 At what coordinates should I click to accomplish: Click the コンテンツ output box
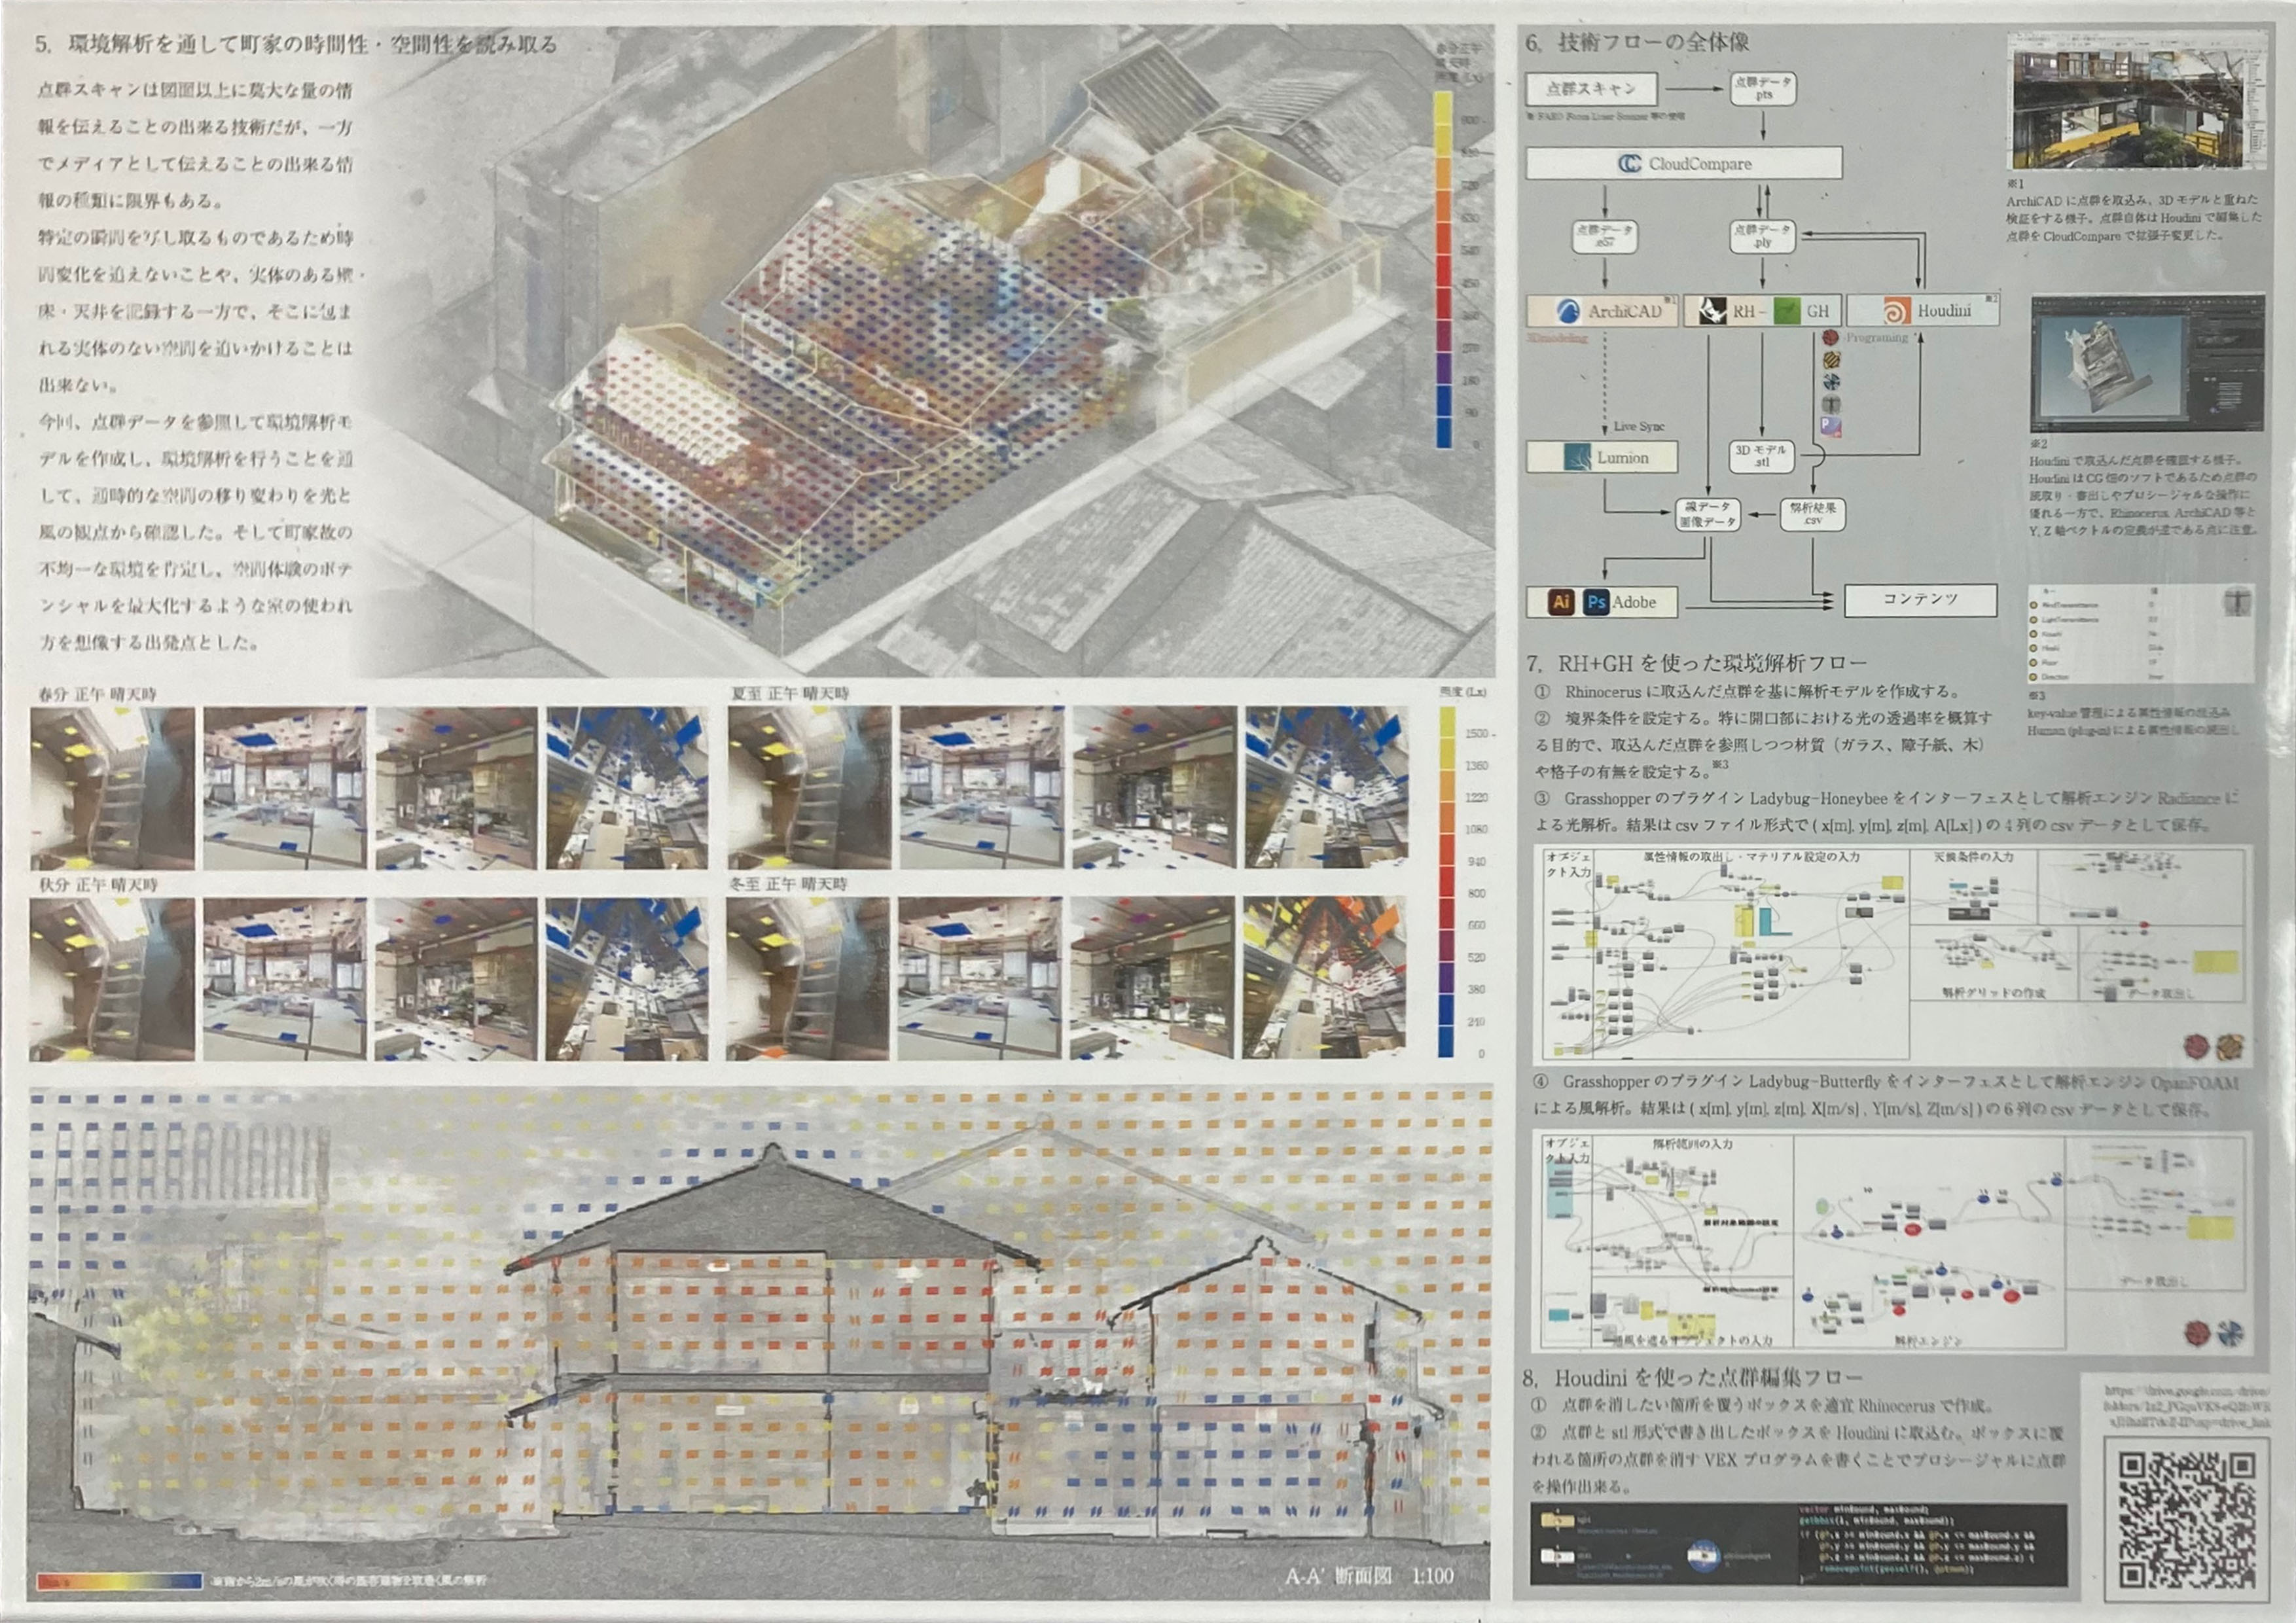tap(1920, 599)
